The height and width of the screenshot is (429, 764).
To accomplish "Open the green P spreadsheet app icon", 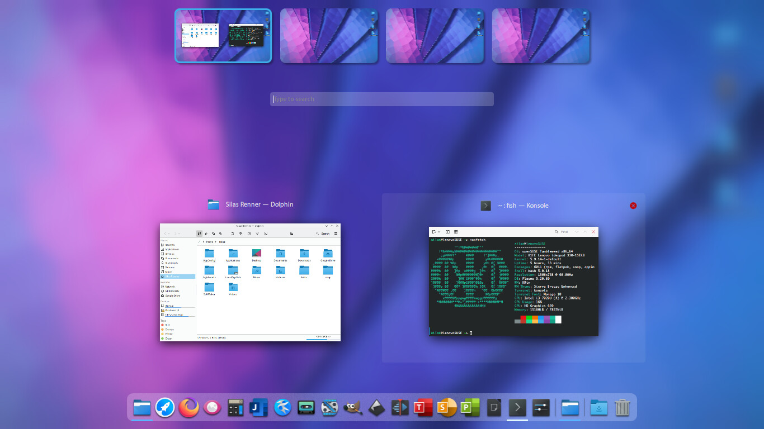I will pyautogui.click(x=470, y=408).
